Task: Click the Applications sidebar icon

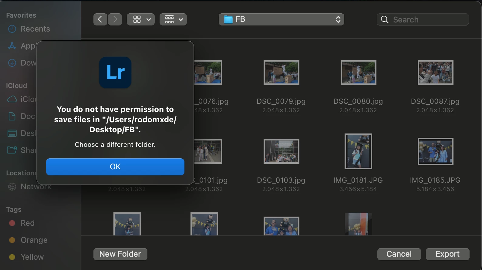Action: pyautogui.click(x=12, y=46)
